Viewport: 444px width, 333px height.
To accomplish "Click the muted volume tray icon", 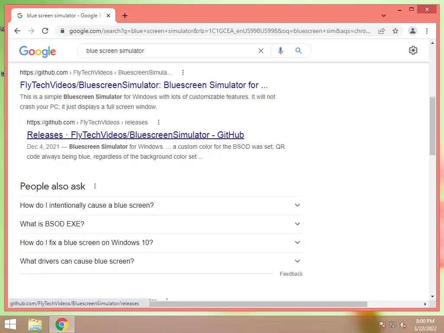I will [403, 325].
